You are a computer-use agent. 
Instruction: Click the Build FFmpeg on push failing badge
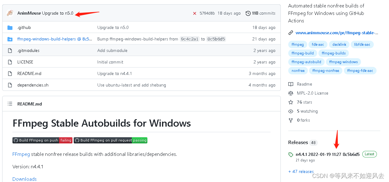point(42,140)
